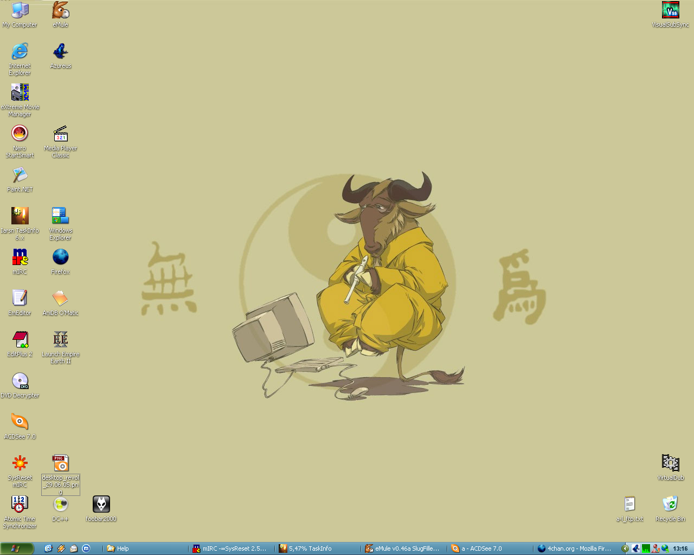Screen dimensions: 694x555
Task: Click the Launch Empire Earth II icon
Action: click(61, 347)
